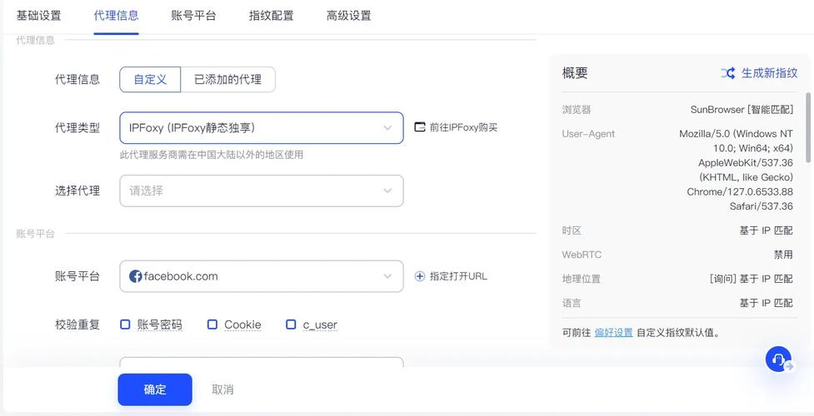The height and width of the screenshot is (416, 814).
Task: Tick the c_user checkbox
Action: [292, 324]
